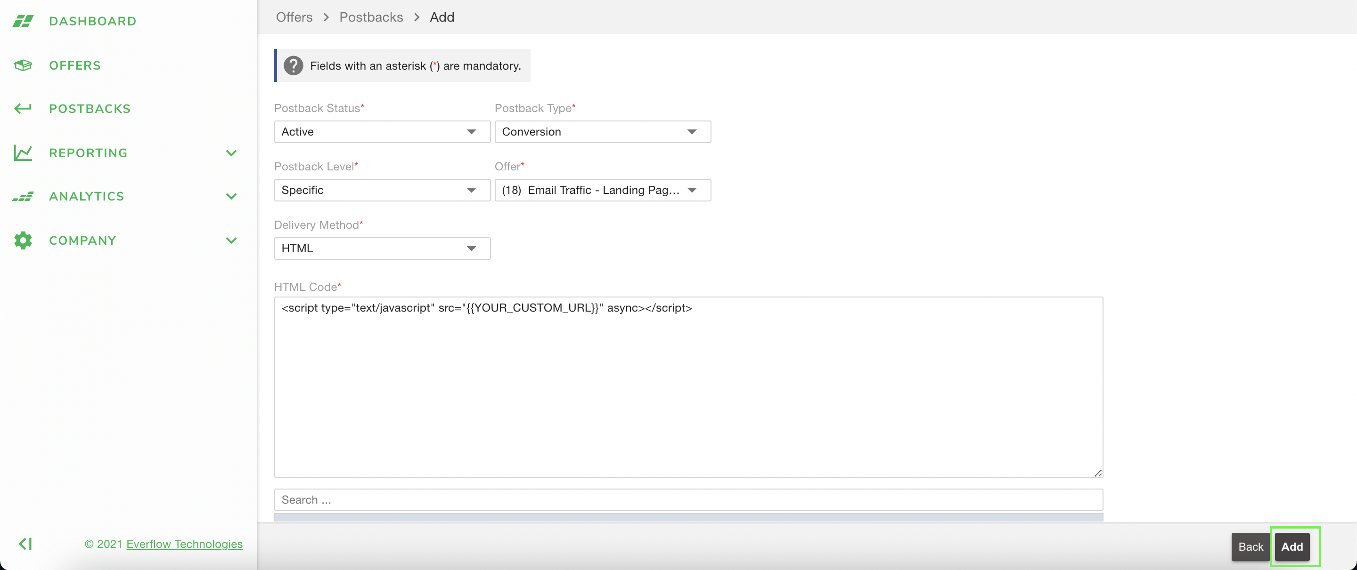The height and width of the screenshot is (570, 1357).
Task: Expand the Reporting submenu chevron
Action: [231, 153]
